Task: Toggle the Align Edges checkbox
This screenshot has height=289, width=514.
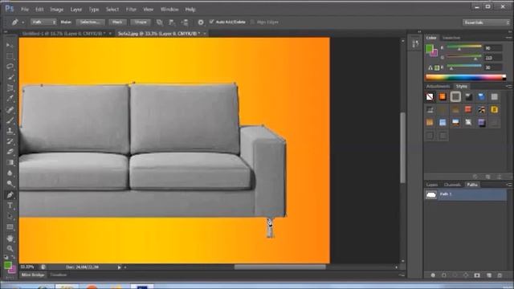Action: point(252,22)
